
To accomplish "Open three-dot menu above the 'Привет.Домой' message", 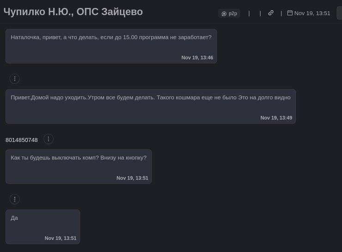I will click(x=15, y=79).
